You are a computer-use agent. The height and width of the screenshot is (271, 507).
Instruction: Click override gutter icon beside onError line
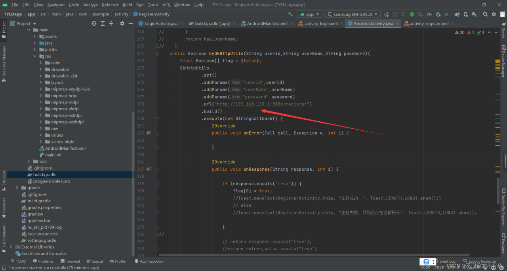coord(149,133)
